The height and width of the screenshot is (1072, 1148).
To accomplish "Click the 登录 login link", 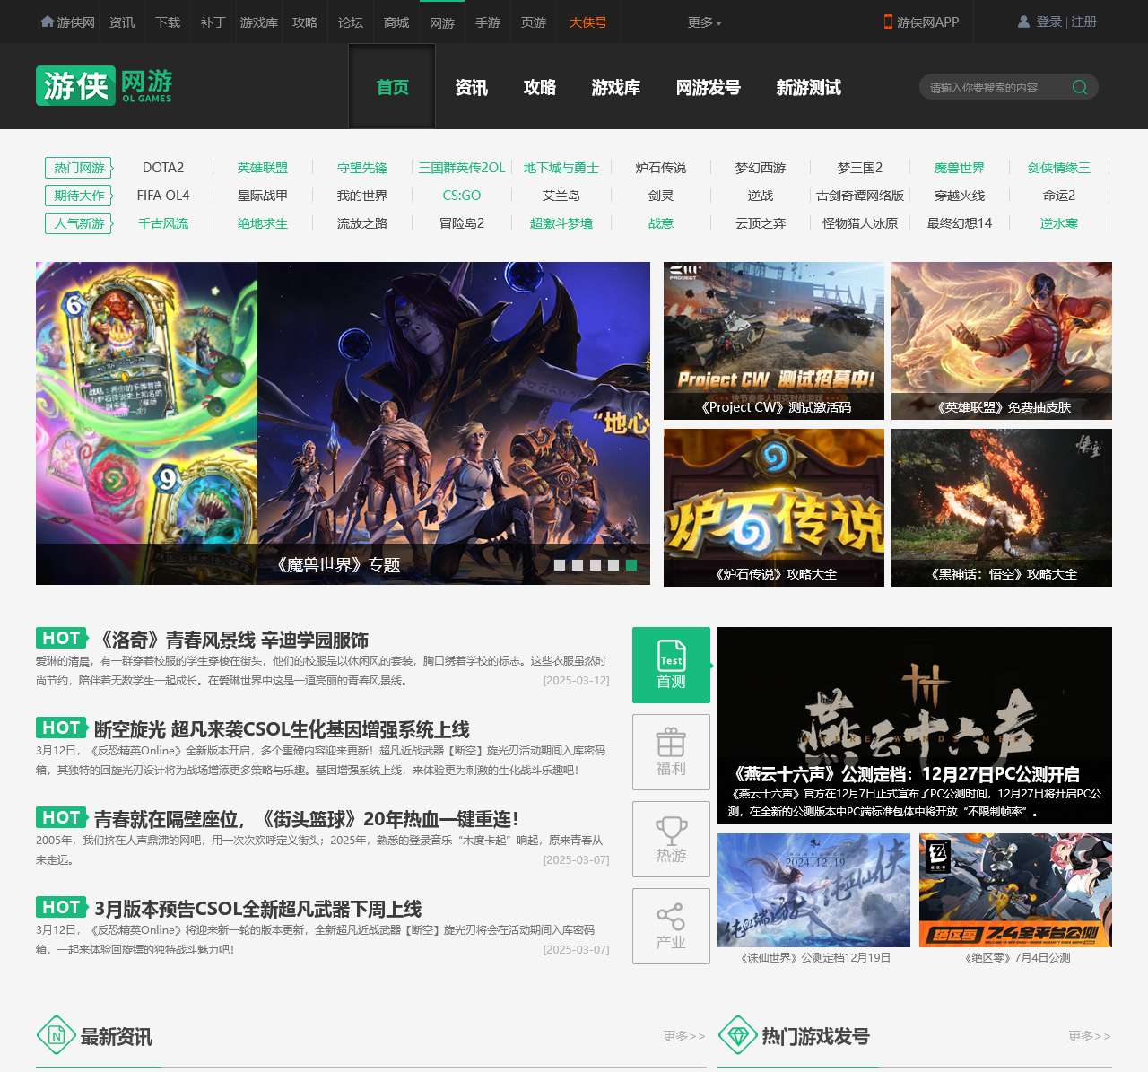I will 1048,22.
